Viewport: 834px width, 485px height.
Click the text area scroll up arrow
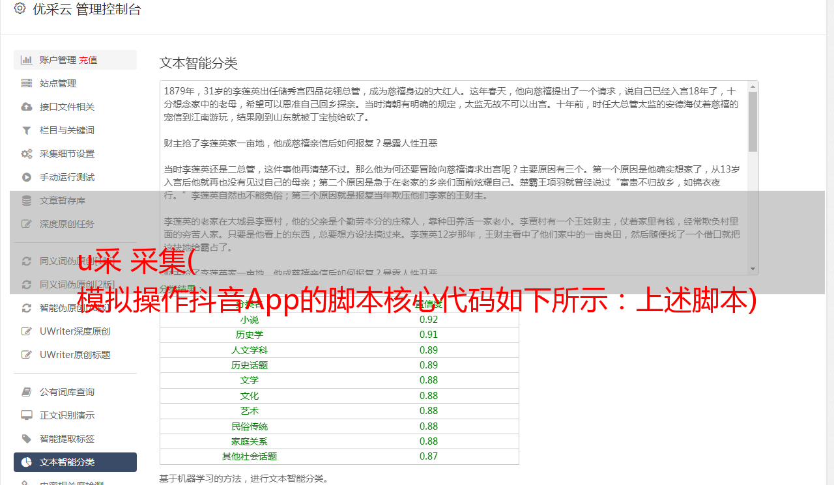tap(753, 86)
